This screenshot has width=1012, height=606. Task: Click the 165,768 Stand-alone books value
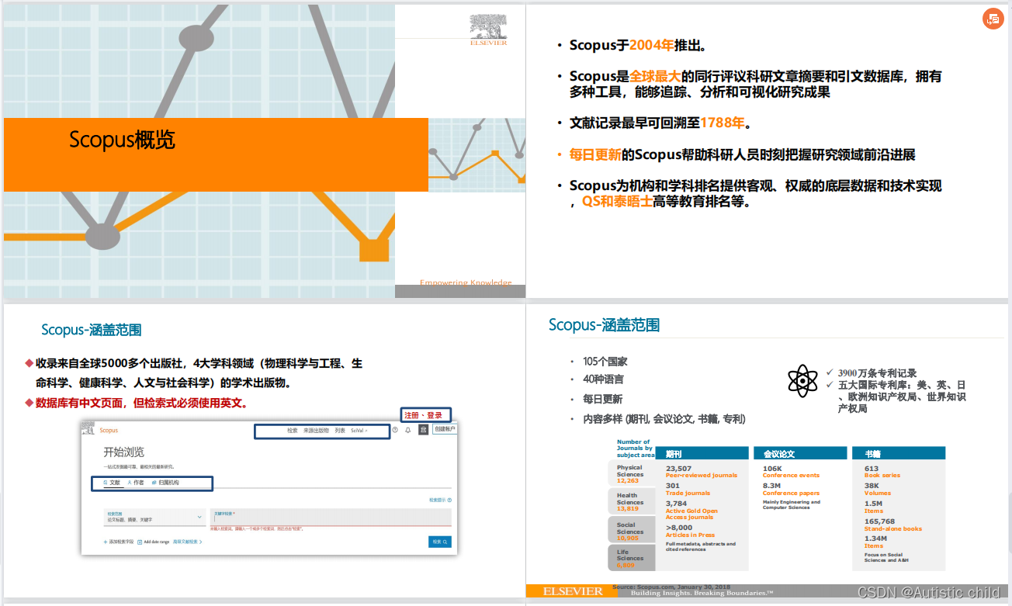892,525
